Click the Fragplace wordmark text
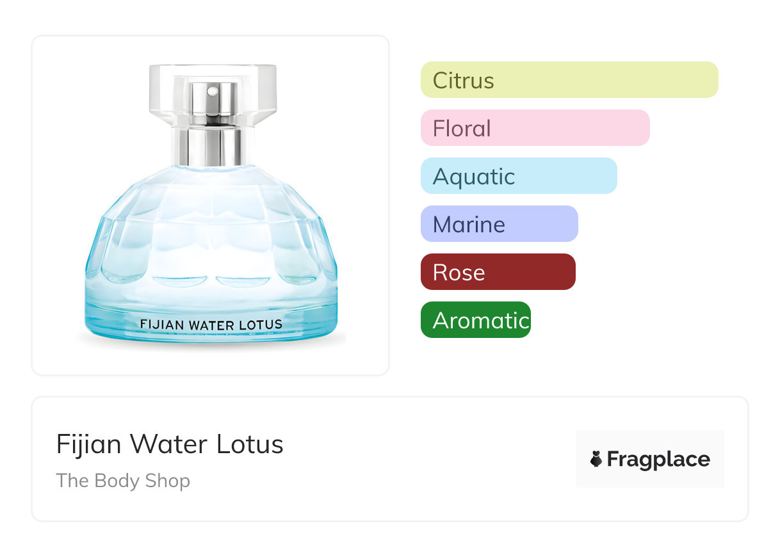Image resolution: width=780 pixels, height=553 pixels. tap(658, 460)
